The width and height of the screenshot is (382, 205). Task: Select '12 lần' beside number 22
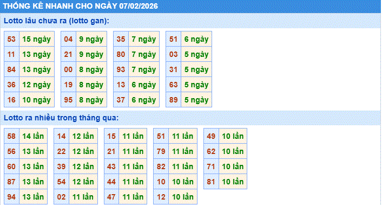click(x=83, y=151)
